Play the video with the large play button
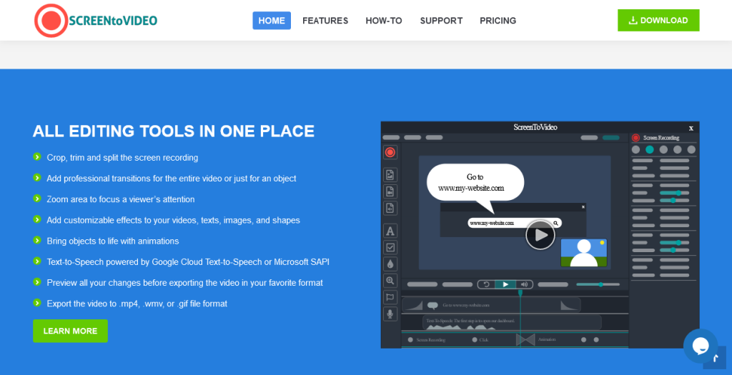 coord(540,234)
